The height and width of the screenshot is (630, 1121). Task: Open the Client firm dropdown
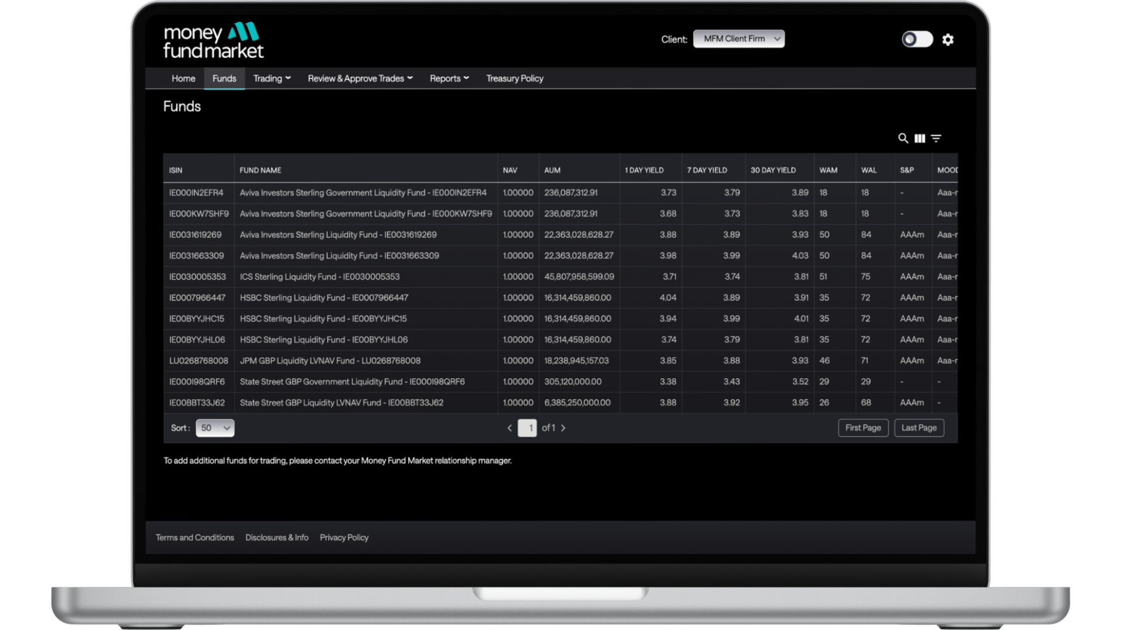[x=739, y=39]
